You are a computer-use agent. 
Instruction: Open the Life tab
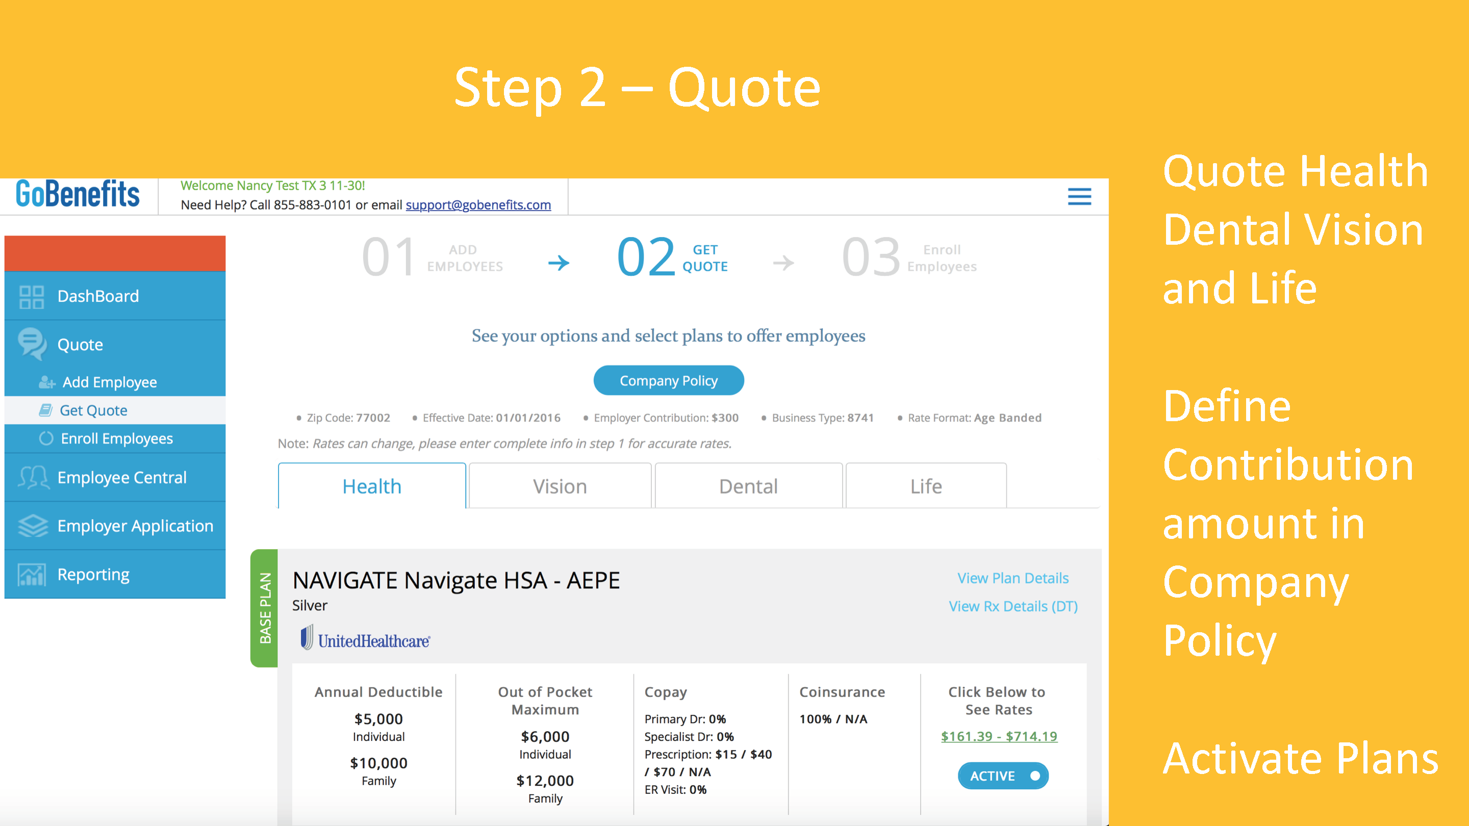tap(926, 486)
